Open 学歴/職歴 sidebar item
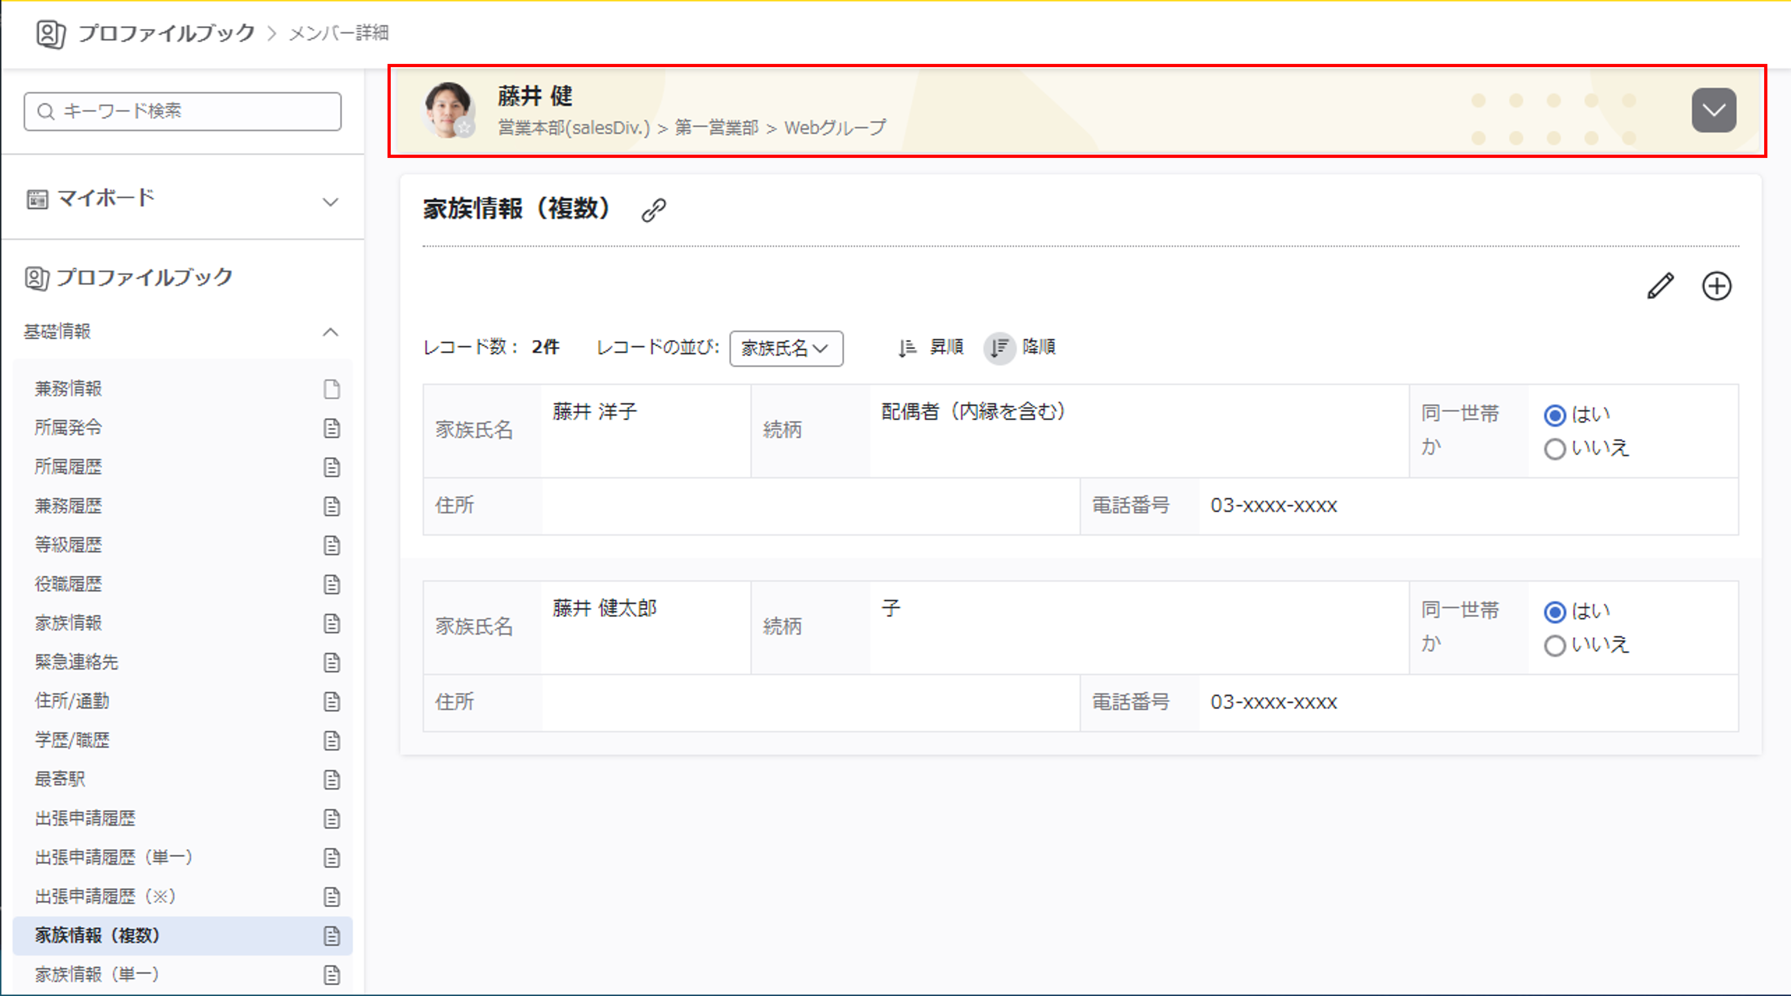The height and width of the screenshot is (996, 1791). point(72,740)
